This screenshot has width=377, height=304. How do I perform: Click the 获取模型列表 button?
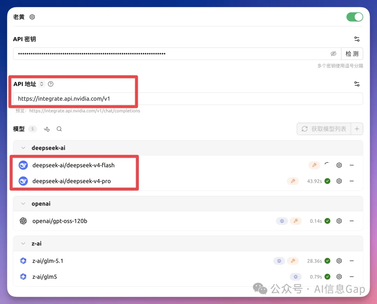(x=324, y=129)
